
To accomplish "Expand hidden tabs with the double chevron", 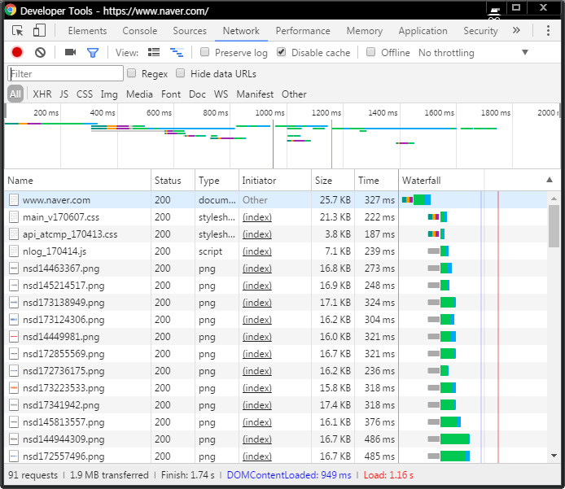I will coord(516,31).
